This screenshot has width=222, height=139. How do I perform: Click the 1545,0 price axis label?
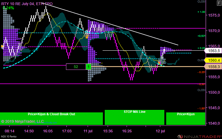point(214,108)
